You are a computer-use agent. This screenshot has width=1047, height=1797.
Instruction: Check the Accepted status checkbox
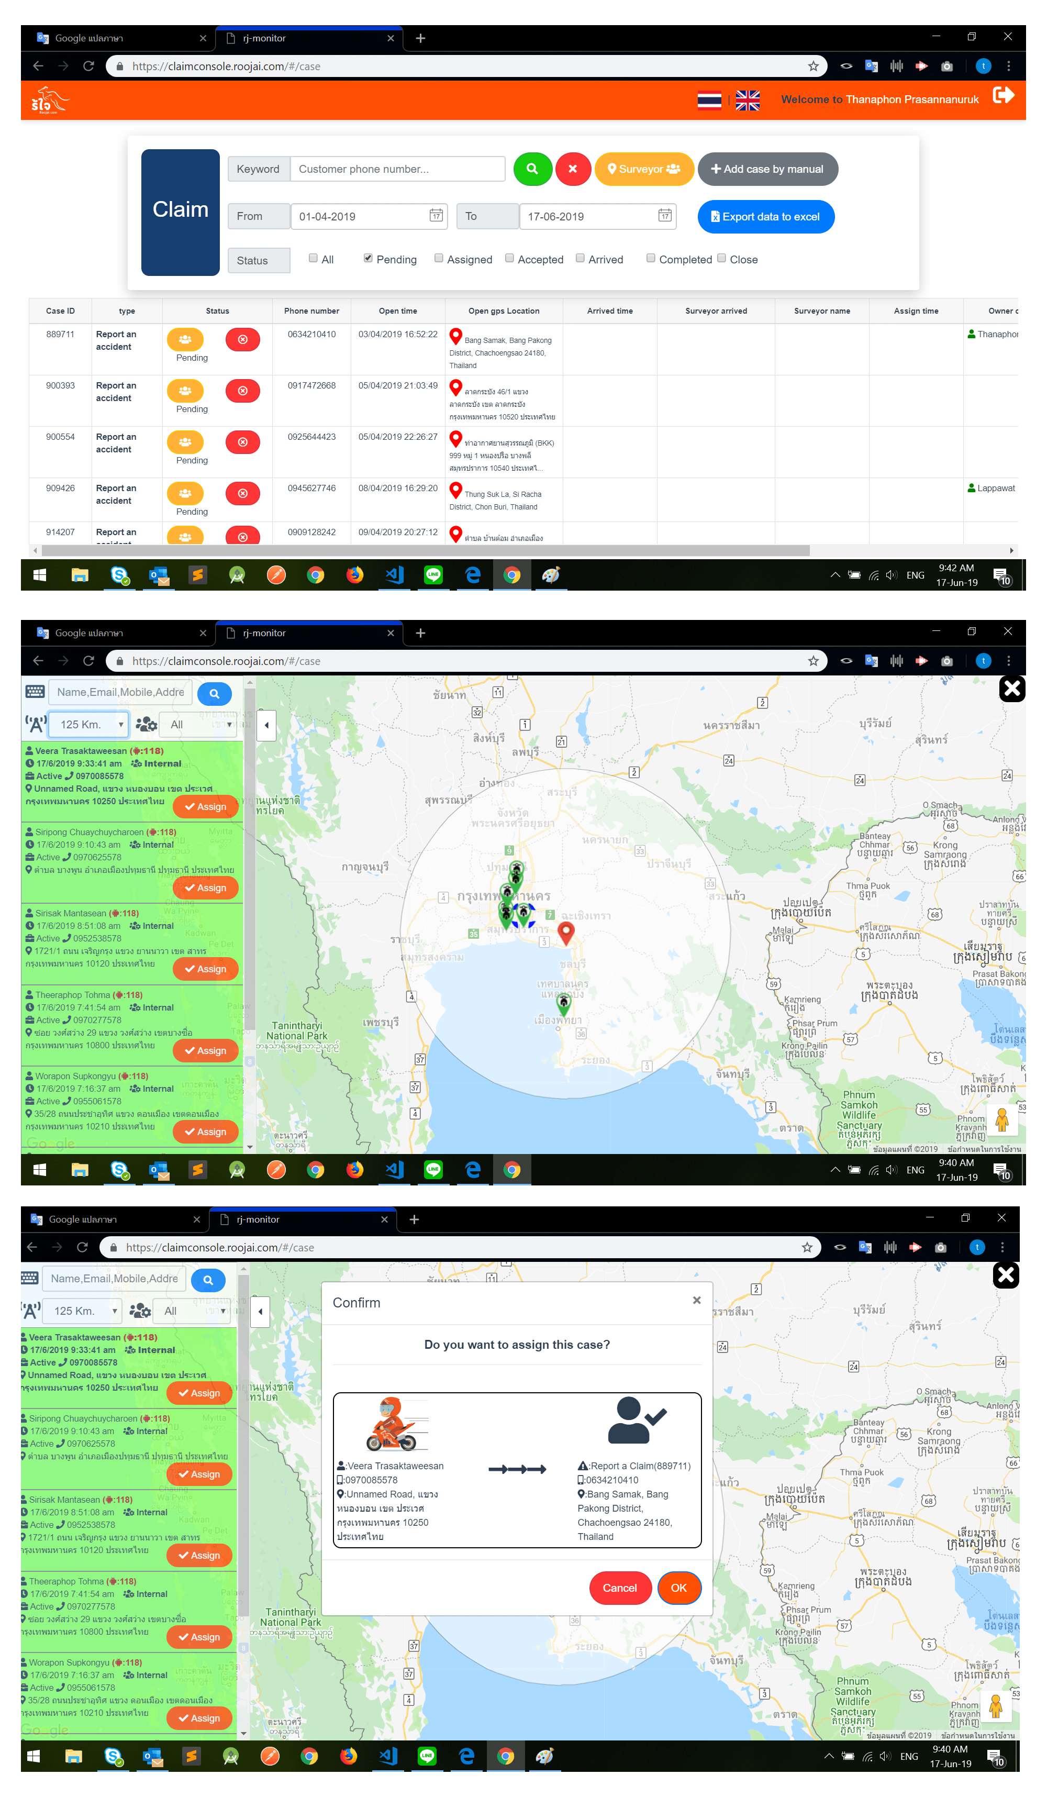[509, 258]
